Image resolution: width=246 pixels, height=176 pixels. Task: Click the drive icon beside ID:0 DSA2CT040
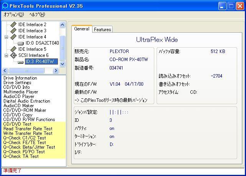[x=21, y=43]
